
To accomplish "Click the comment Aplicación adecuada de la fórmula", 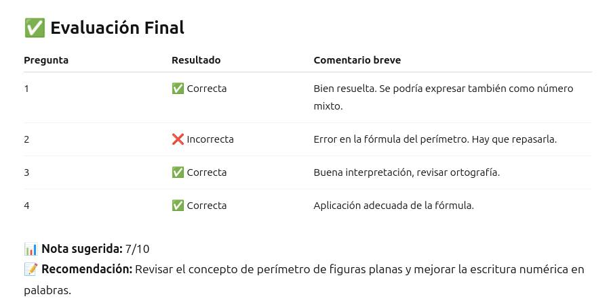I will click(394, 206).
